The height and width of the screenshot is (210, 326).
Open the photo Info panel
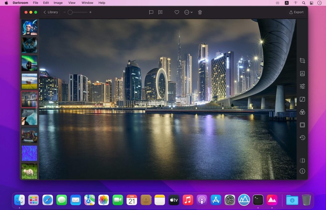(x=302, y=171)
